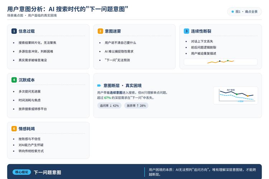This screenshot has height=179, width=269.
Task: Click the 沉默成本 card heading
Action: (27, 80)
